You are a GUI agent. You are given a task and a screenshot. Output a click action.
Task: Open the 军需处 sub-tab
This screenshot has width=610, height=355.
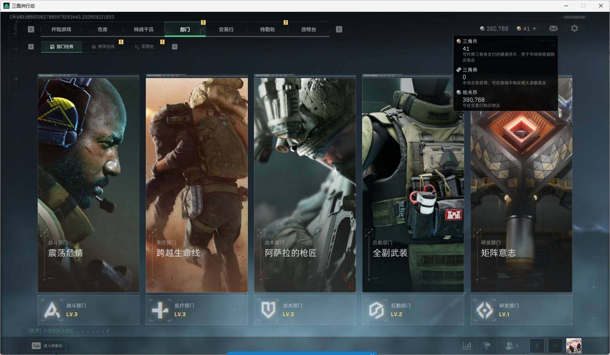pos(144,47)
